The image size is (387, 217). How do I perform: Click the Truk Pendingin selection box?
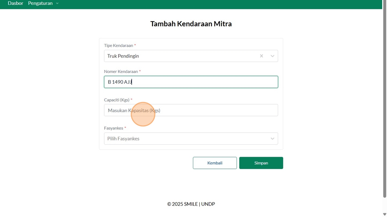[180, 56]
